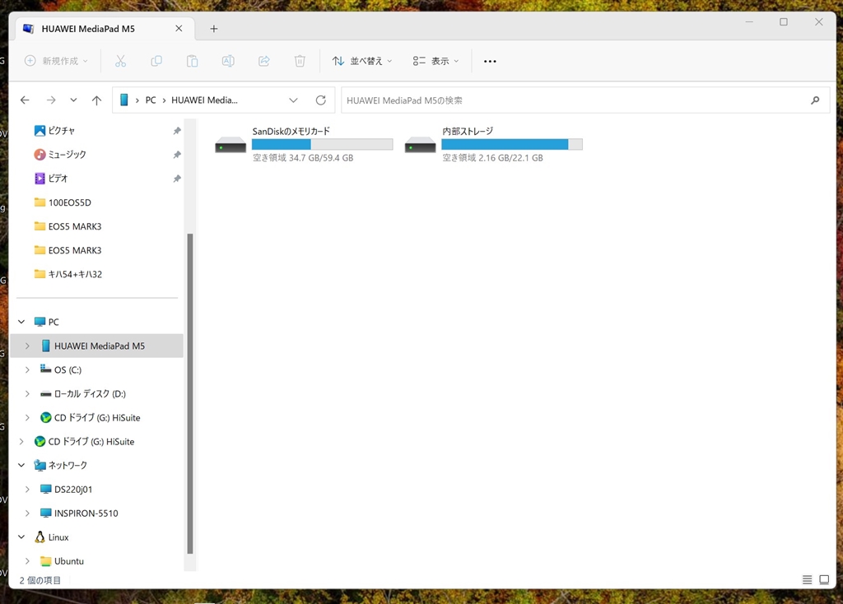Click PC in the address breadcrumb
843x604 pixels.
151,100
